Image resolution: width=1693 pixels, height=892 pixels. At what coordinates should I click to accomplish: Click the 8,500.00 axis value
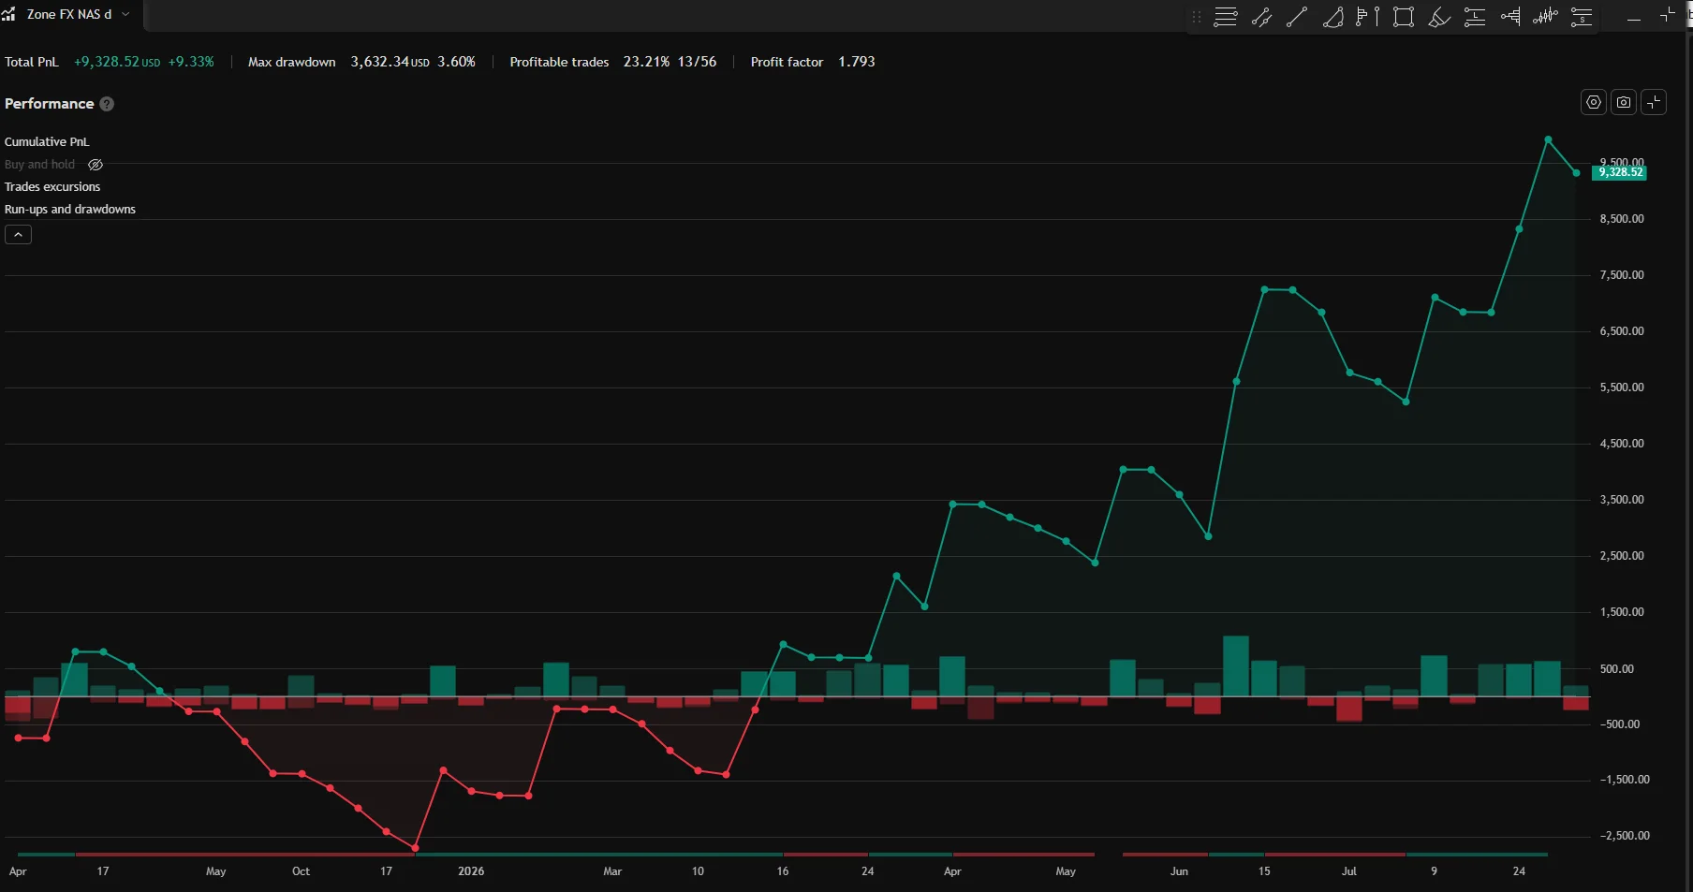[x=1622, y=219]
